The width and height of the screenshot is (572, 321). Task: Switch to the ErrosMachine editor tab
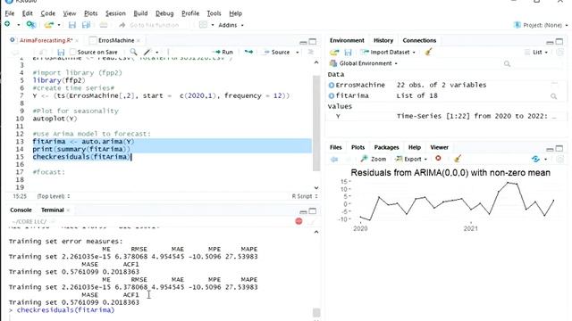tap(116, 40)
